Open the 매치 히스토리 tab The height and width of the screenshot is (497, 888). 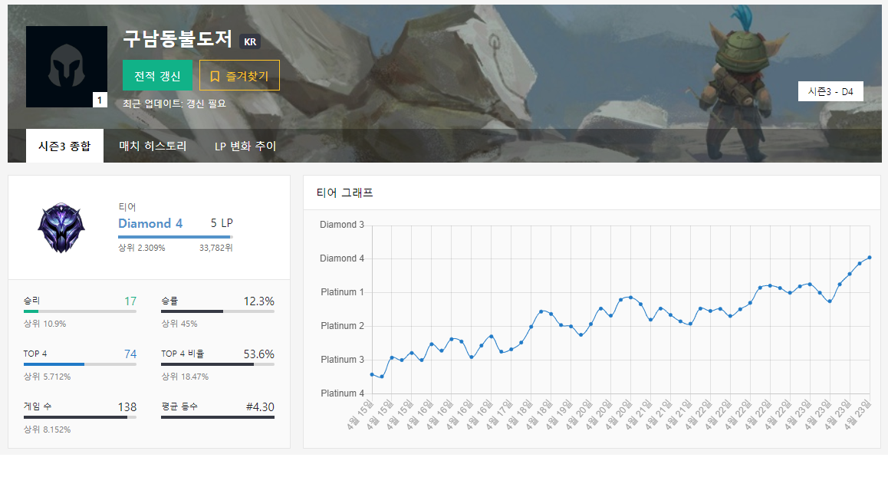[153, 146]
